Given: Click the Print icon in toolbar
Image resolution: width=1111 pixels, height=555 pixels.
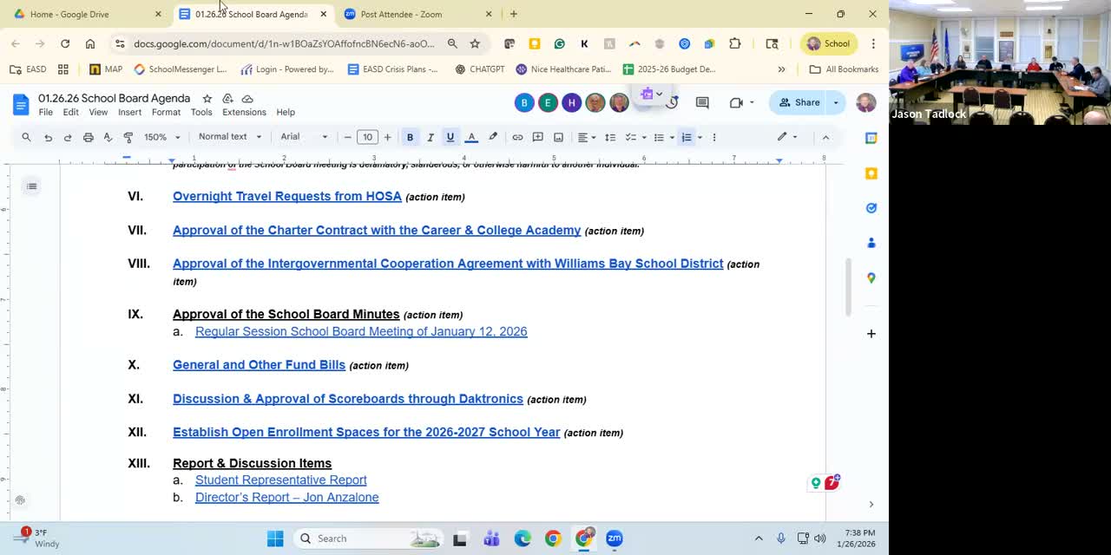Looking at the screenshot, I should click(88, 137).
